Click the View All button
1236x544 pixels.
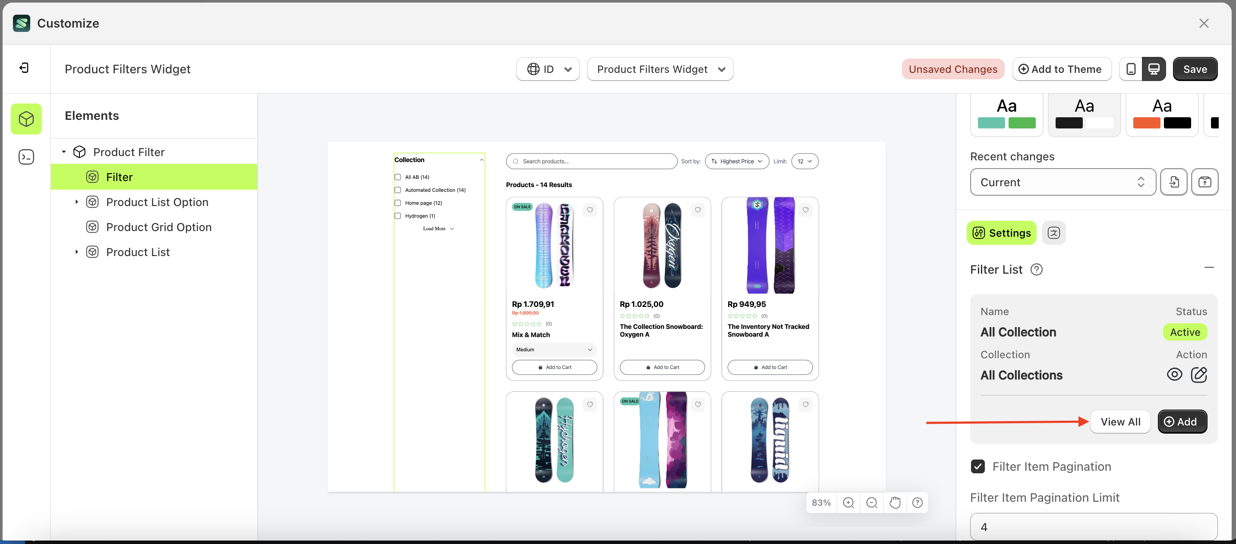[1120, 422]
